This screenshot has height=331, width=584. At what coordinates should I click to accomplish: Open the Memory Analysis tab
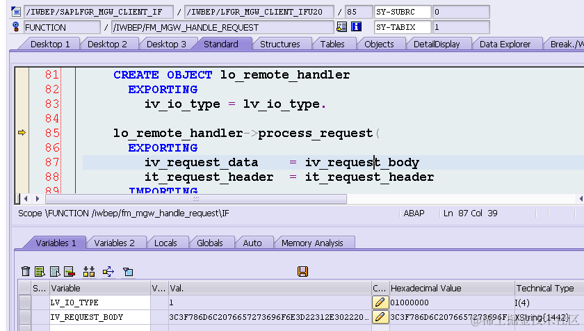(312, 243)
